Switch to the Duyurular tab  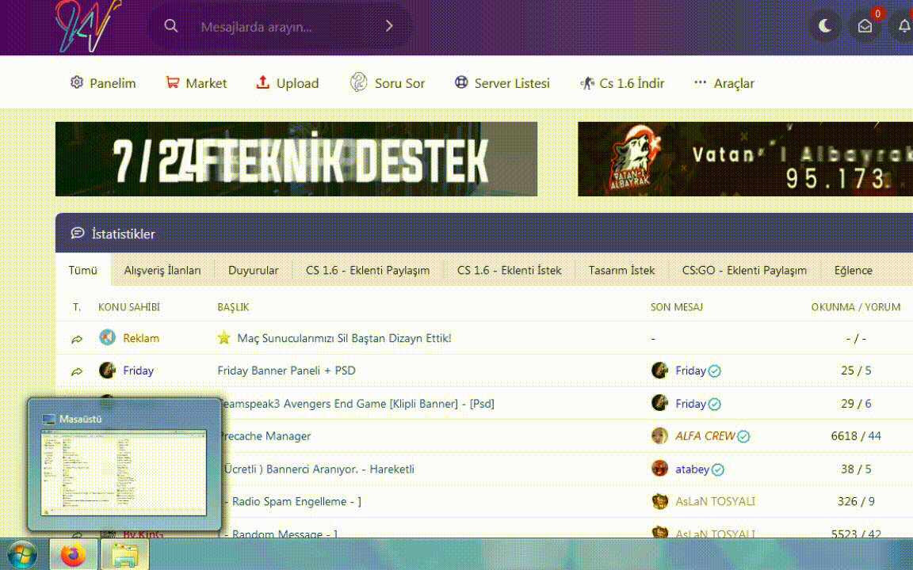pos(254,270)
